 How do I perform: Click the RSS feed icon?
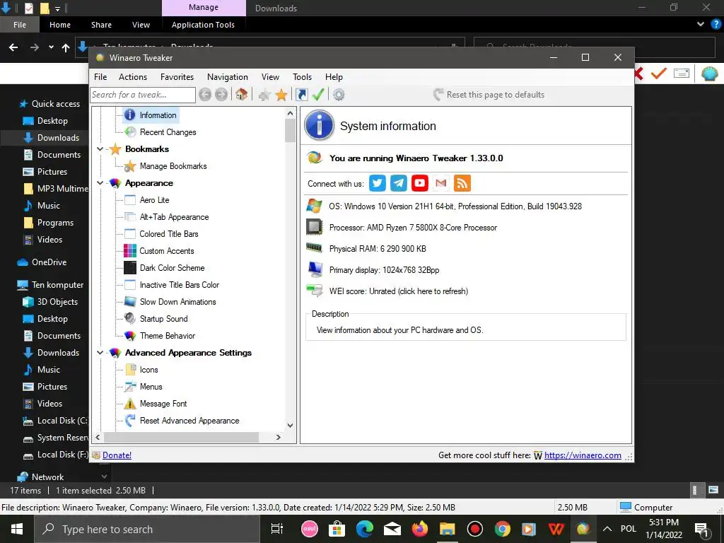462,183
